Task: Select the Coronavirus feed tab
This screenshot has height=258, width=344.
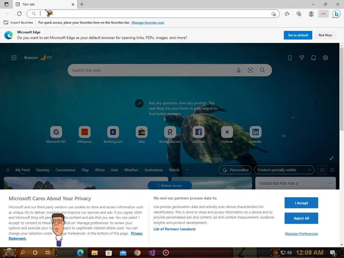Action: pos(65,170)
